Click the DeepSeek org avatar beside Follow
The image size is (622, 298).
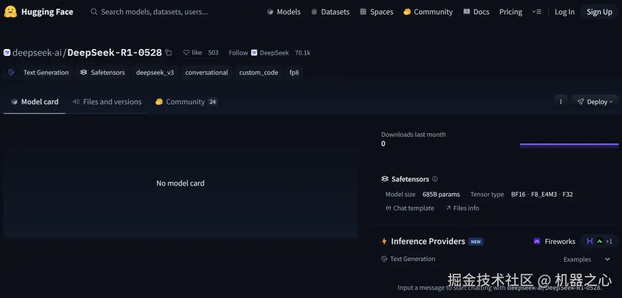click(x=255, y=52)
